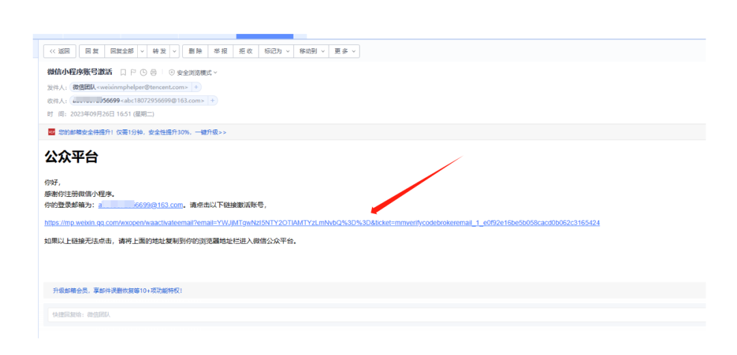Viewport: 737px width, 355px height.
Task: Open the 更多 actions menu
Action: point(344,51)
